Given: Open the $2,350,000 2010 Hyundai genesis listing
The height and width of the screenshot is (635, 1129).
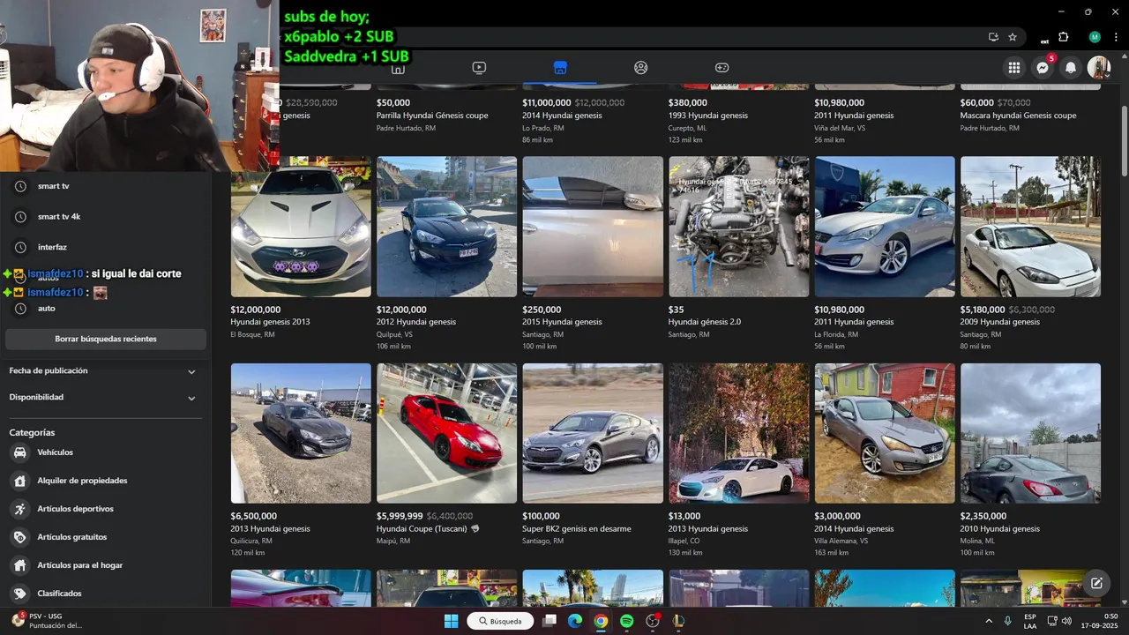Looking at the screenshot, I should (1030, 459).
